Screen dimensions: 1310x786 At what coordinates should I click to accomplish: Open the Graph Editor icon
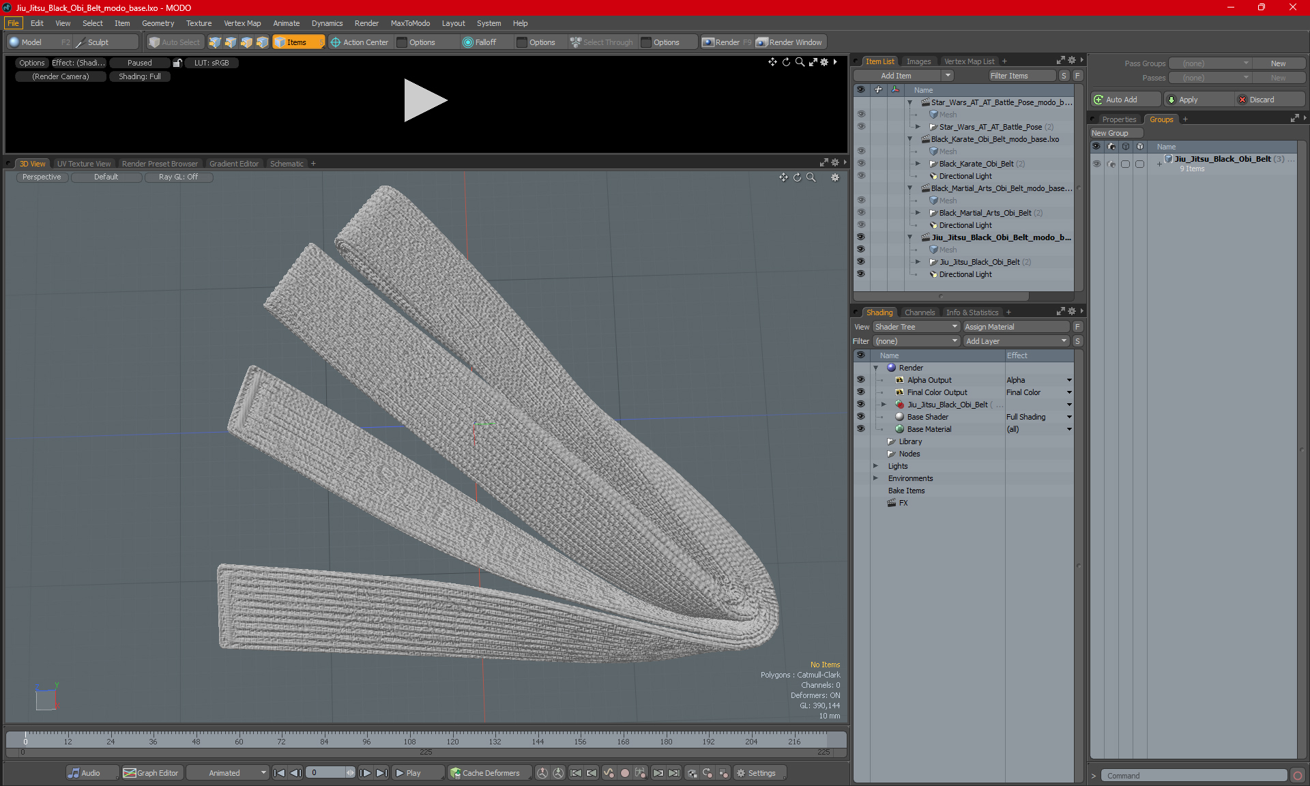(130, 773)
